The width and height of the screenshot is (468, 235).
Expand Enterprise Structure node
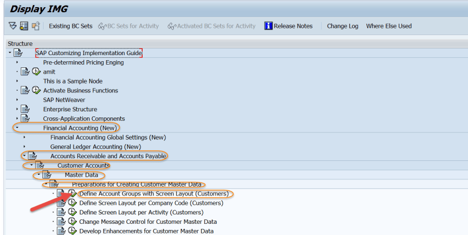17,109
